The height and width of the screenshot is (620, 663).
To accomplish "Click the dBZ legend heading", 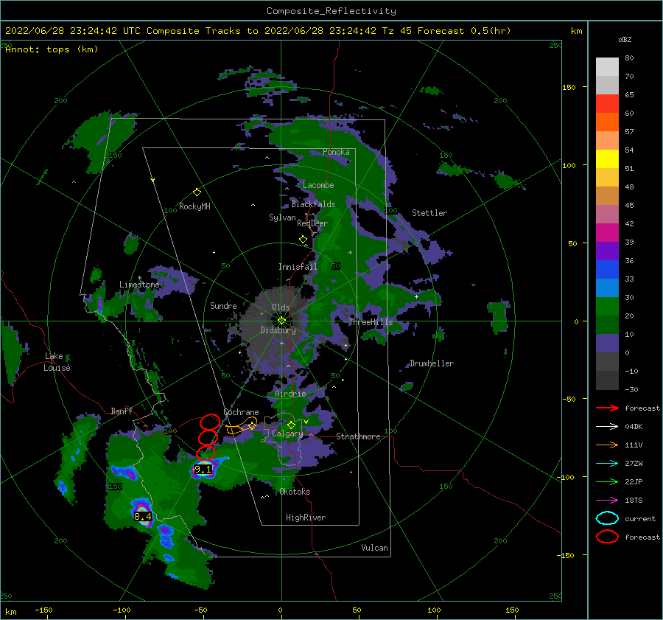I will 625,39.
